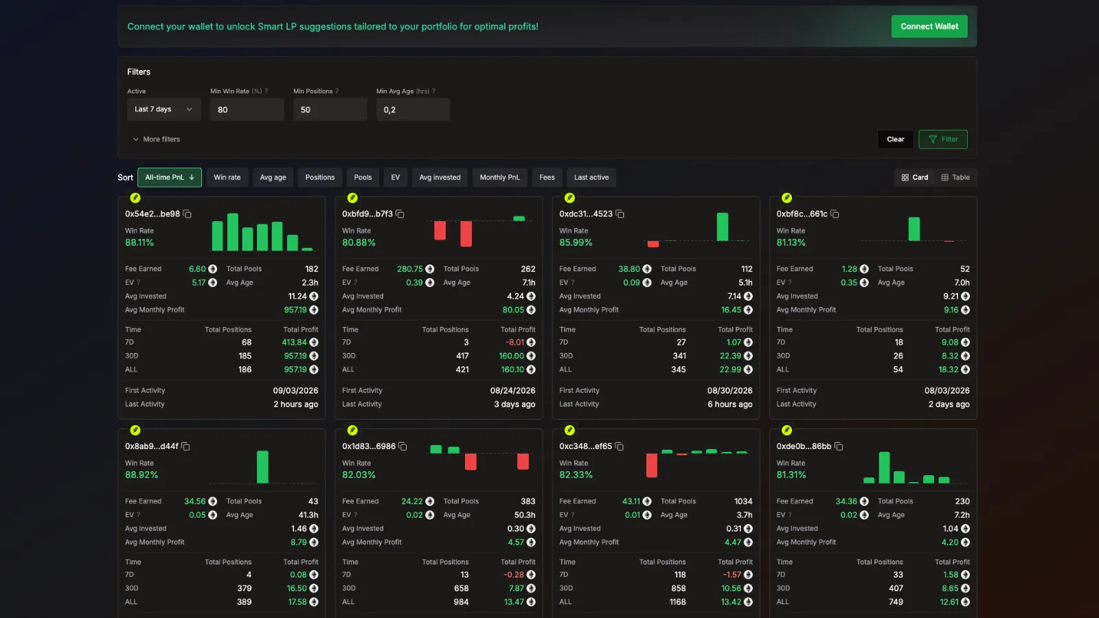
Task: Click first activity date 08/30/2026
Action: tap(729, 391)
